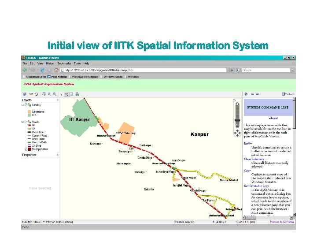Click the Roads layer group icon
The image size is (317, 238).
click(29, 122)
